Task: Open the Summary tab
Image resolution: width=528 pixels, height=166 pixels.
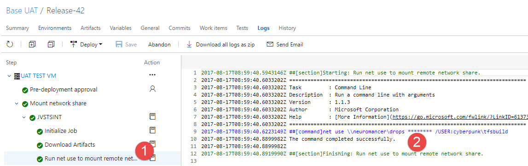Action: coord(17,28)
